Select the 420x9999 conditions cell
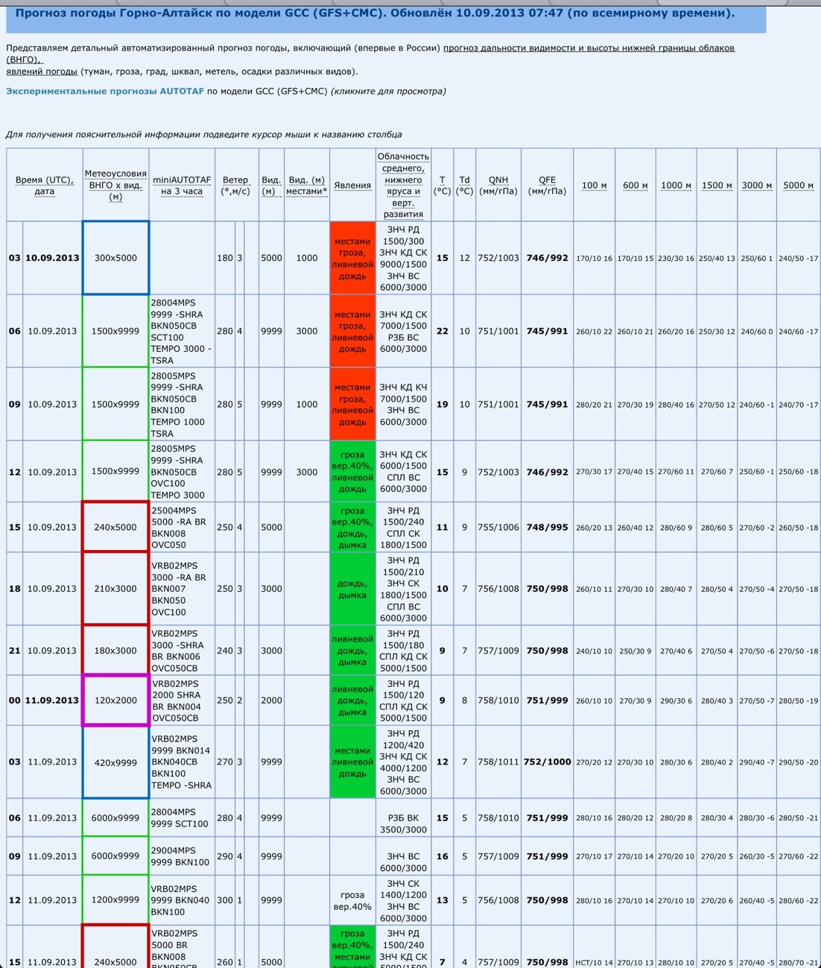This screenshot has height=968, width=821. click(x=115, y=762)
